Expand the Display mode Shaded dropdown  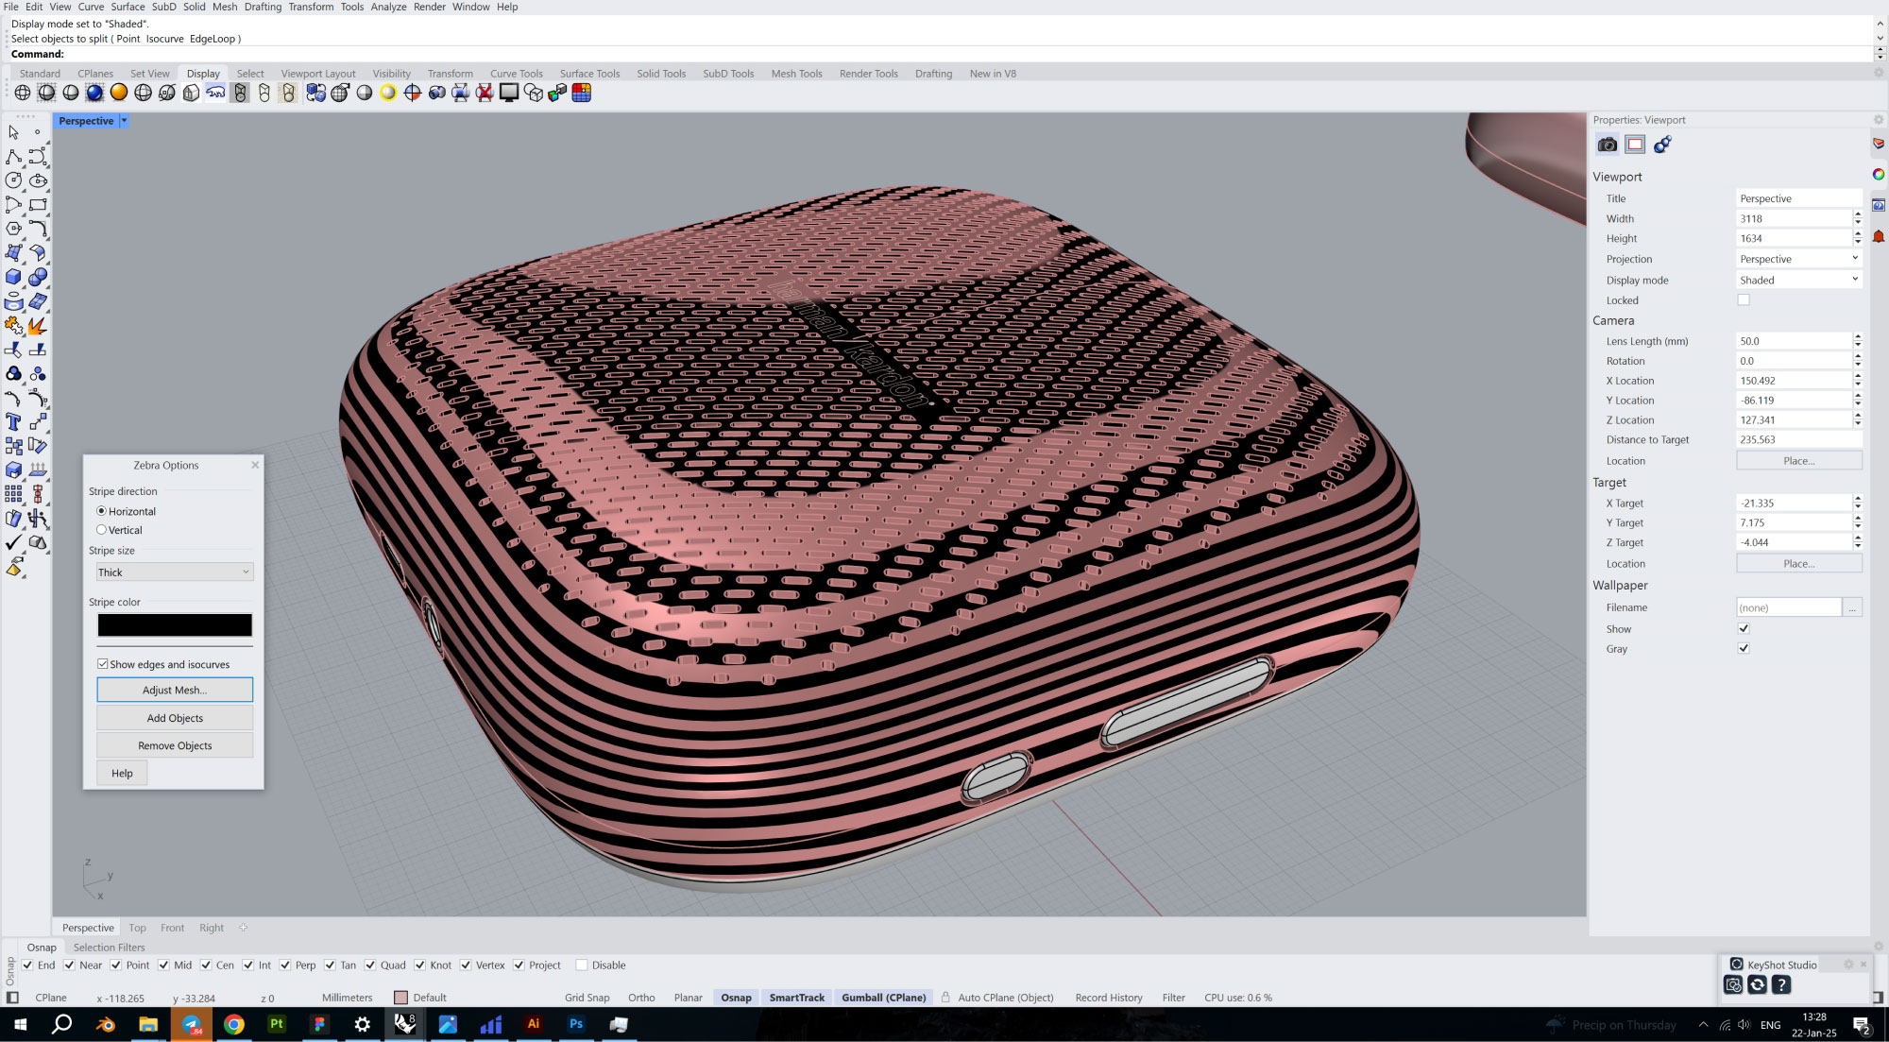pyautogui.click(x=1798, y=280)
